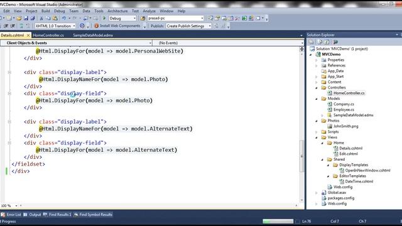Open the Analyze menu
The image size is (402, 226).
(149, 11)
